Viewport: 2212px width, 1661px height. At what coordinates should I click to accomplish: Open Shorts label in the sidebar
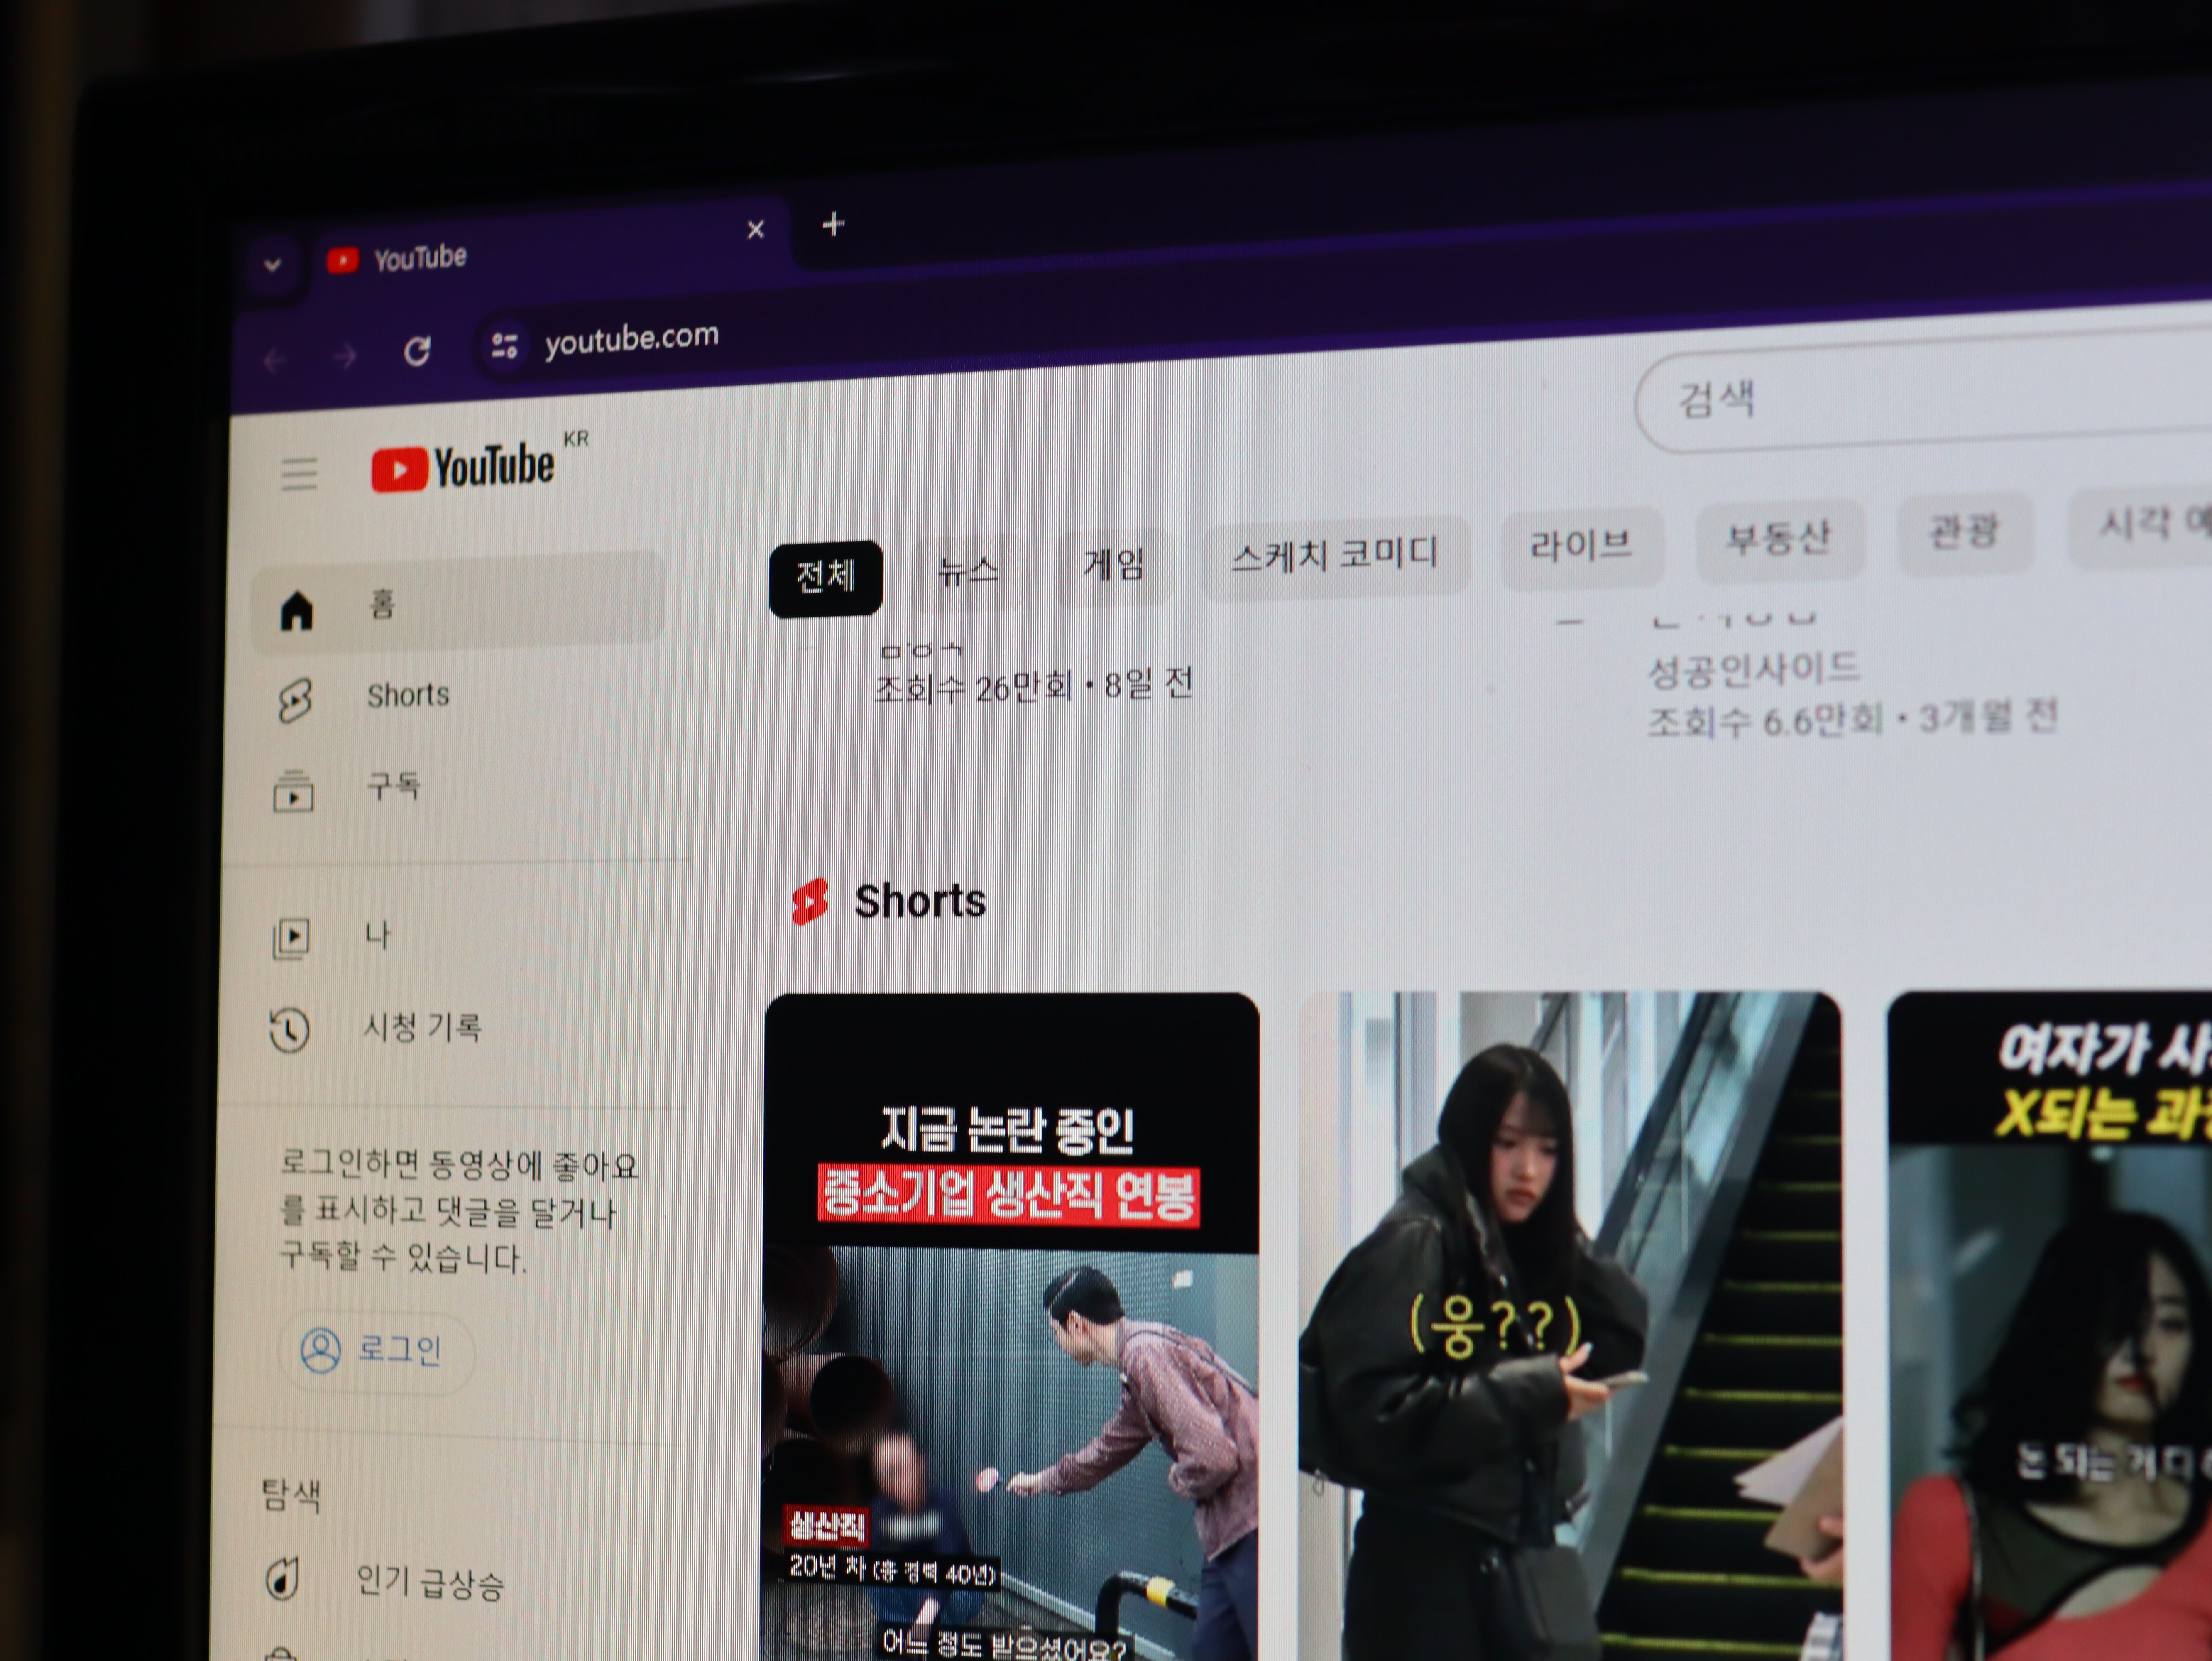point(408,695)
